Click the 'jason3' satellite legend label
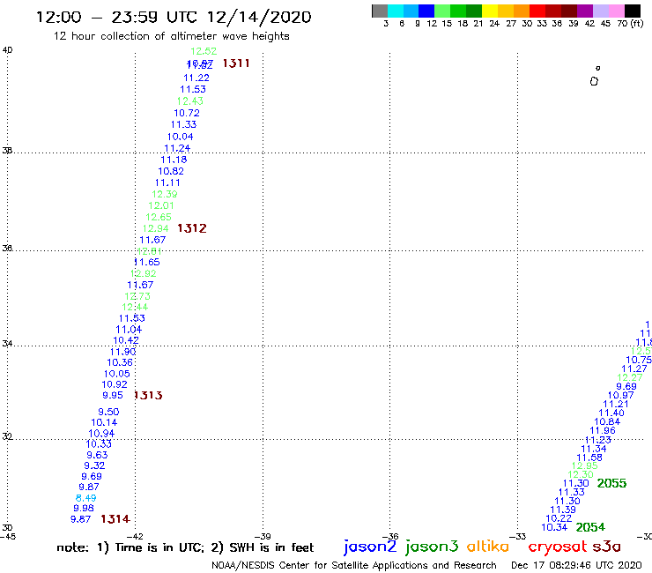652x573 pixels. click(432, 547)
